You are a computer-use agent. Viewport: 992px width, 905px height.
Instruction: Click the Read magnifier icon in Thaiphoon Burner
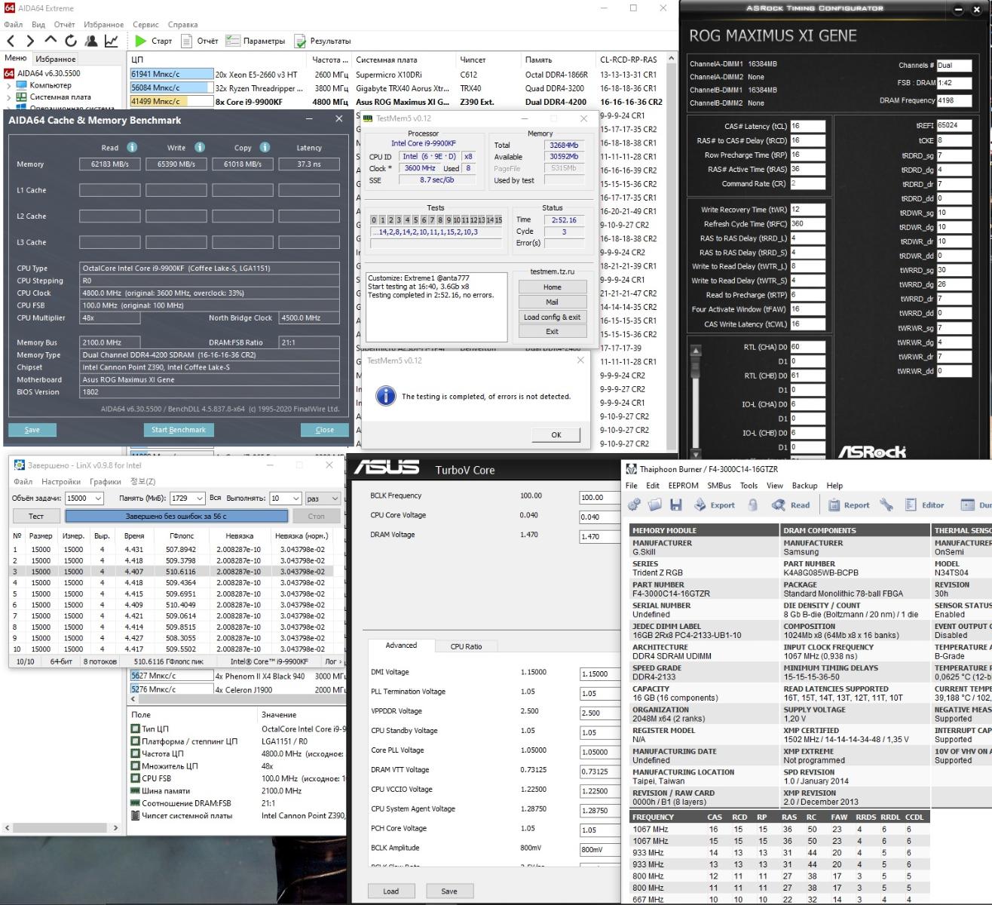tap(779, 505)
